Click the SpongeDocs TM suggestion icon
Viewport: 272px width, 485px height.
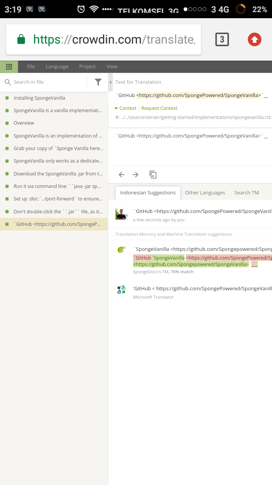(121, 250)
